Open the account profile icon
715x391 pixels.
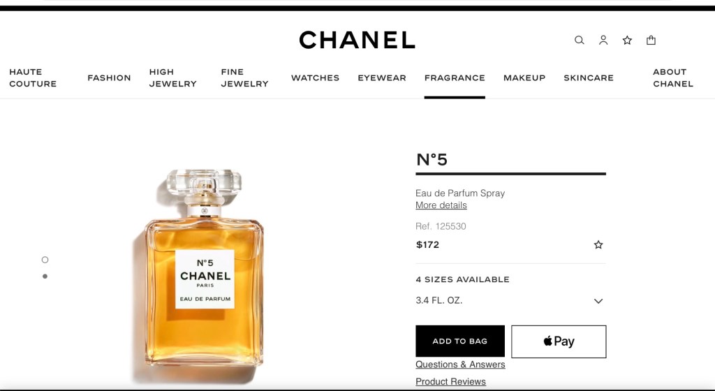(x=603, y=40)
